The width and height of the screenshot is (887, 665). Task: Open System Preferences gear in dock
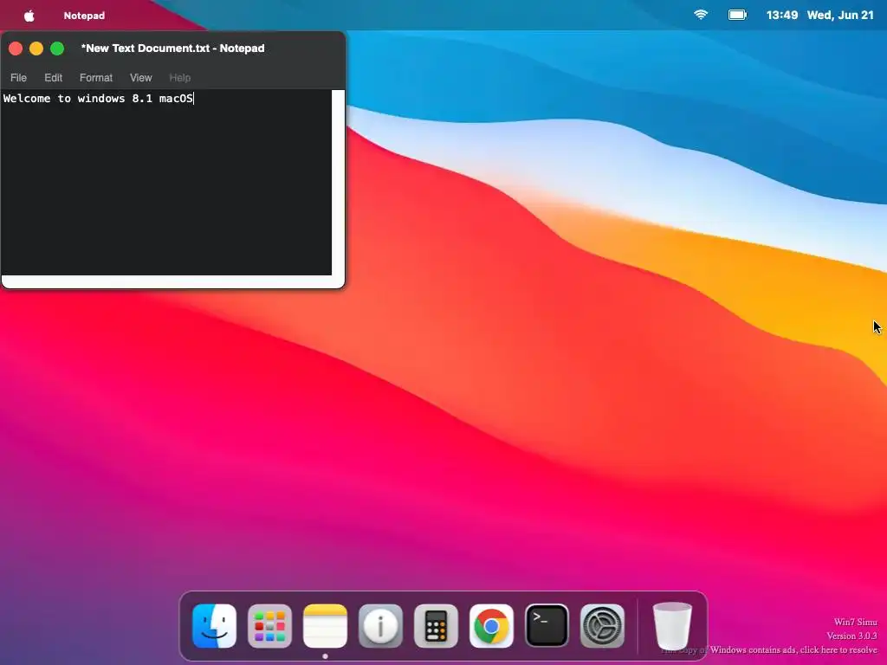tap(603, 625)
